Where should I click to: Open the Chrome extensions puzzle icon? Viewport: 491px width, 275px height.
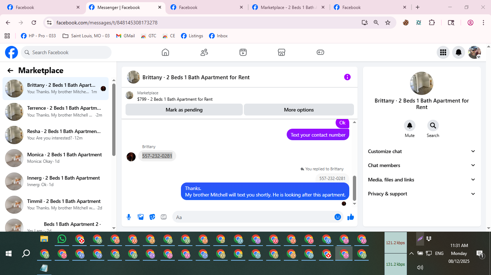point(432,23)
